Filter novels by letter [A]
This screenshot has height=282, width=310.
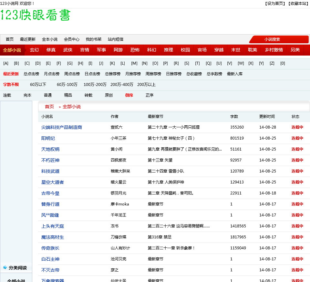click(6, 63)
